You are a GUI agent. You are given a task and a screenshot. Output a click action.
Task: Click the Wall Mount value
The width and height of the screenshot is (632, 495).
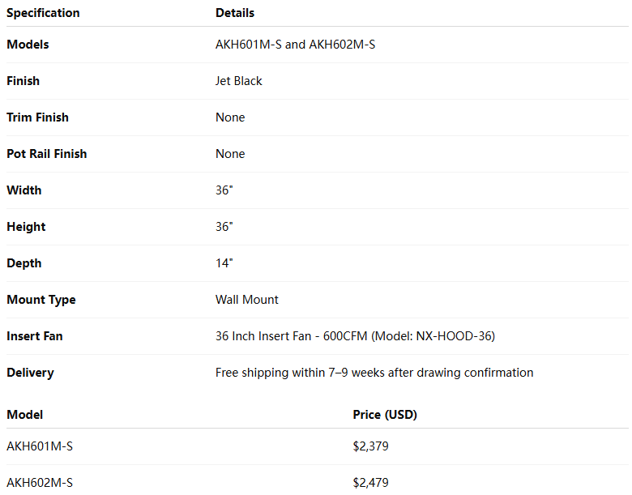(x=247, y=300)
